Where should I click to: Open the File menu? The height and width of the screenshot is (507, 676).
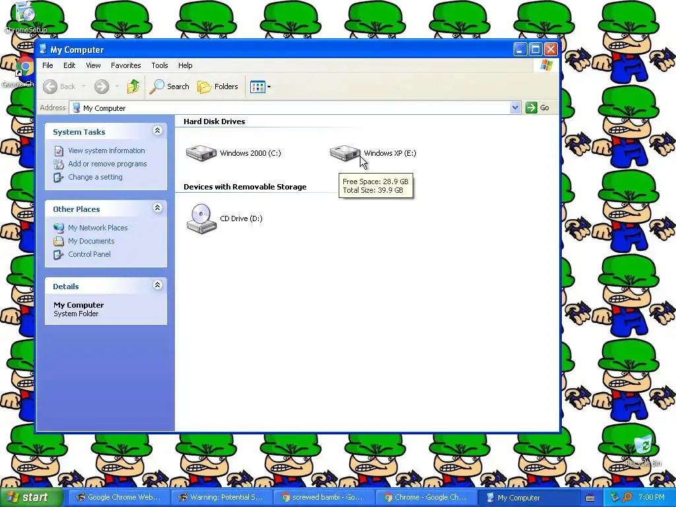[48, 65]
